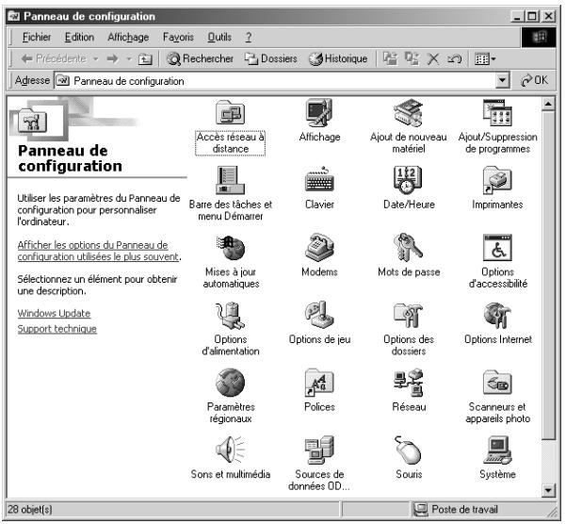Screen dimensions: 566x524
Task: Open the Système icon
Action: pos(497,450)
